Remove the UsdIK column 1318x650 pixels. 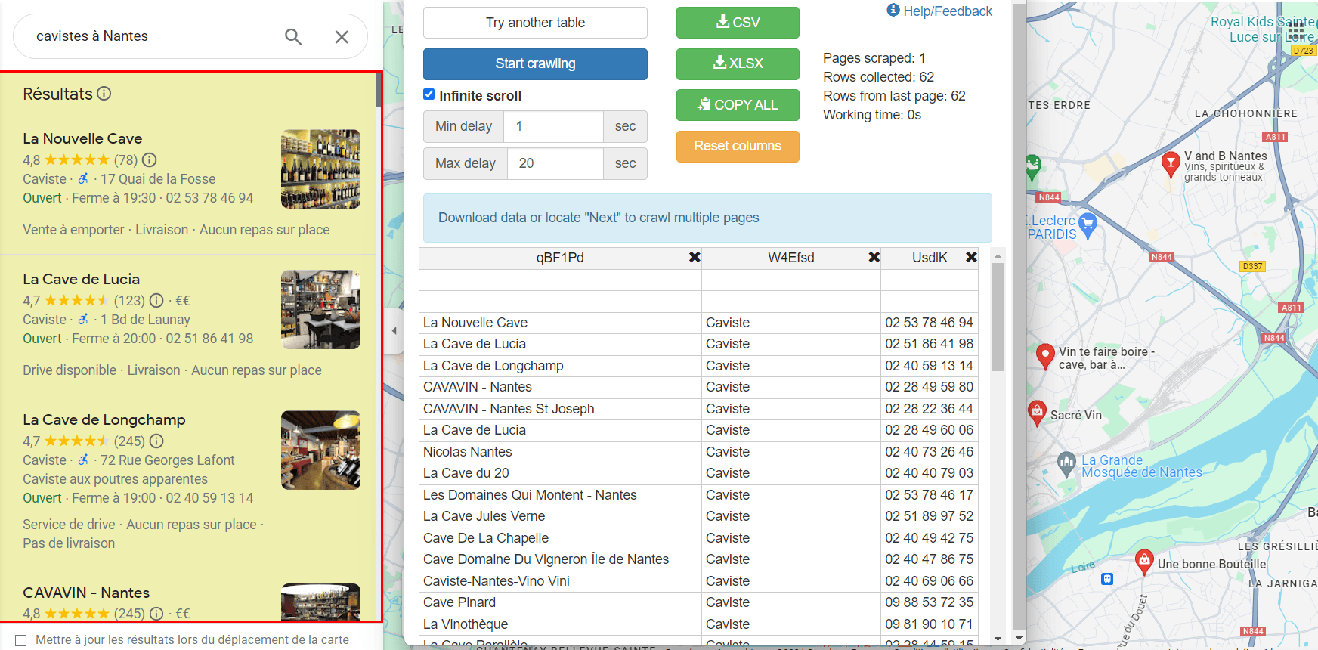click(x=971, y=258)
